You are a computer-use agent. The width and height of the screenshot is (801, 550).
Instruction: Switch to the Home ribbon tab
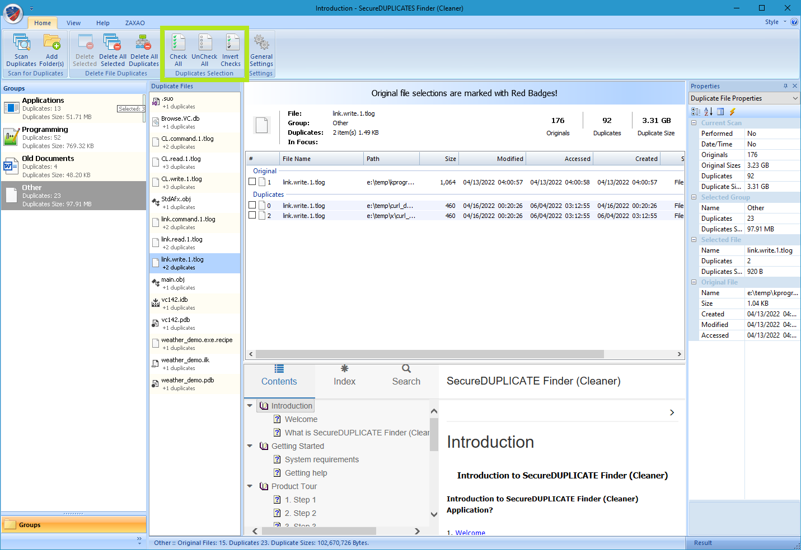tap(43, 23)
